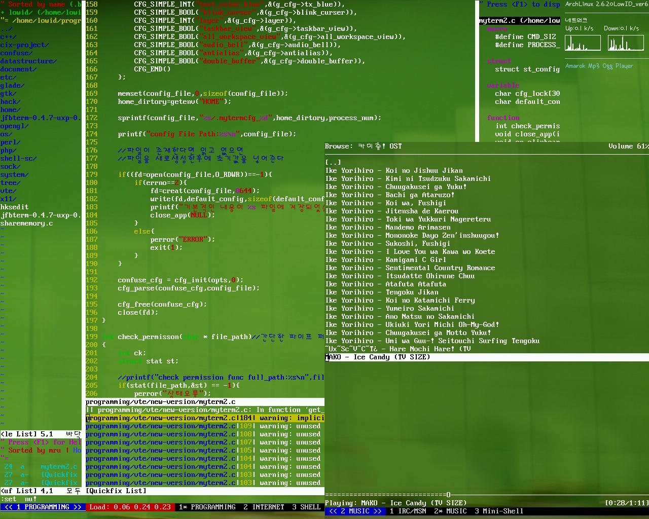Image resolution: width=649 pixels, height=519 pixels.
Task: Select the [..] parent entry in music browser
Action: coord(333,162)
